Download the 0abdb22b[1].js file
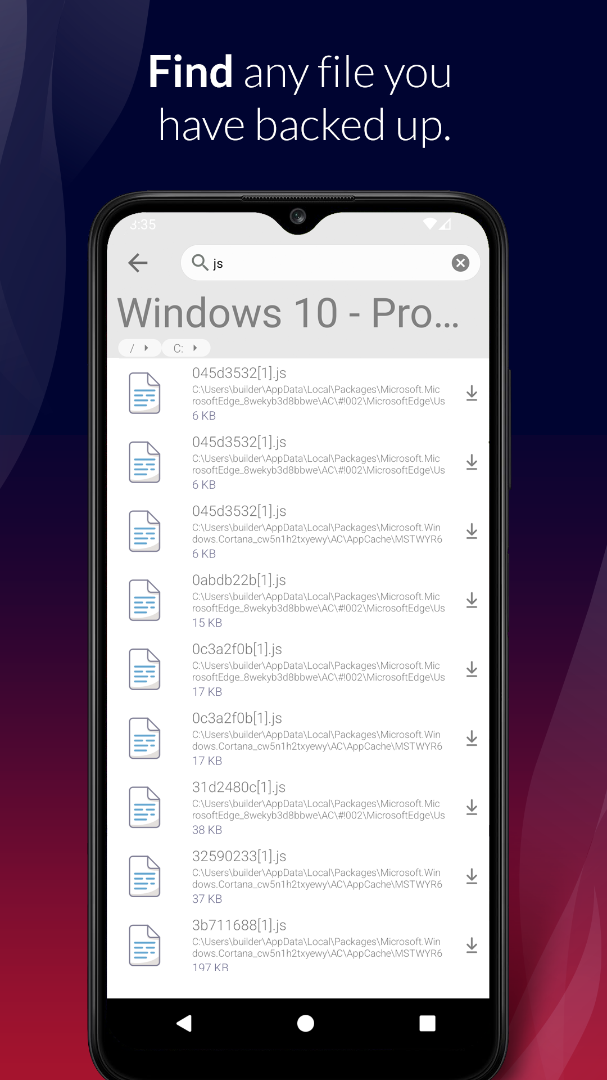The height and width of the screenshot is (1080, 607). (472, 601)
